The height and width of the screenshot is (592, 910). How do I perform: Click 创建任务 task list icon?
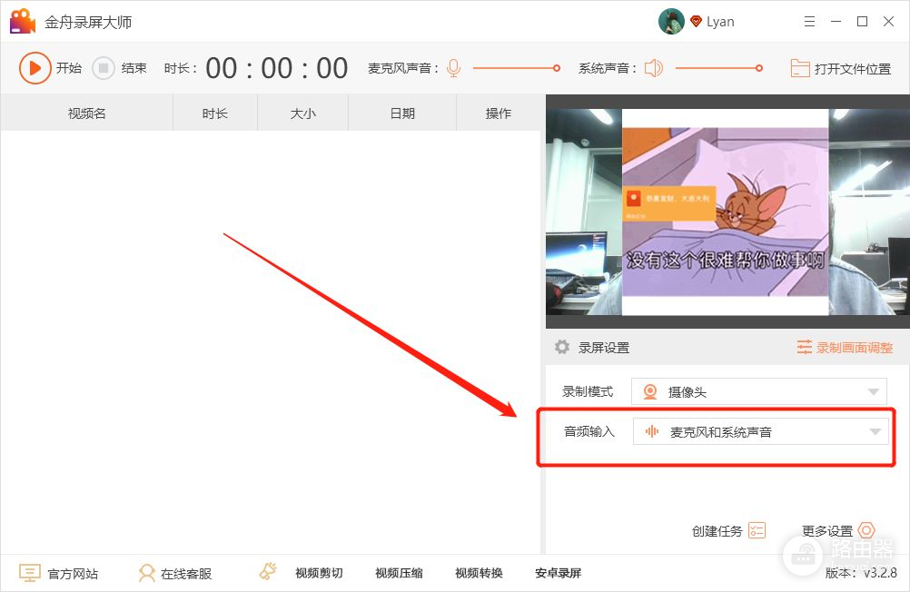click(757, 530)
